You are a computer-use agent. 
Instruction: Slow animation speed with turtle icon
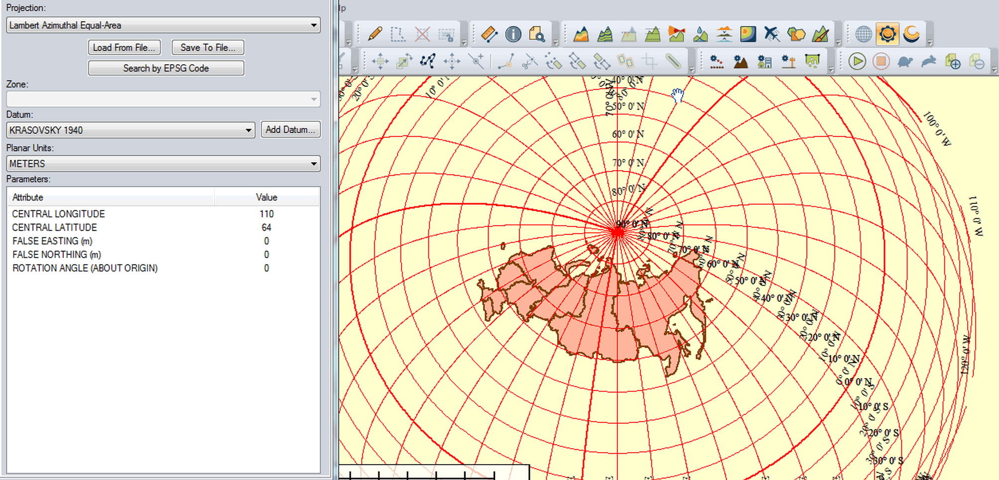[x=905, y=61]
